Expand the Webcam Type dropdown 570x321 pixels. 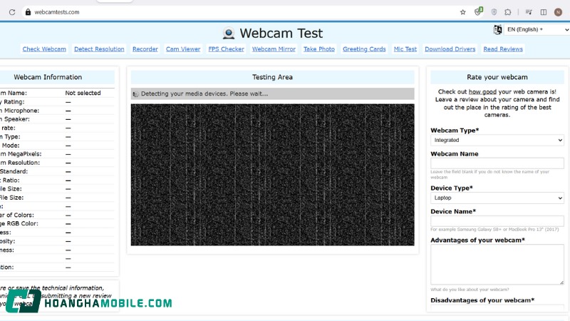tap(497, 140)
